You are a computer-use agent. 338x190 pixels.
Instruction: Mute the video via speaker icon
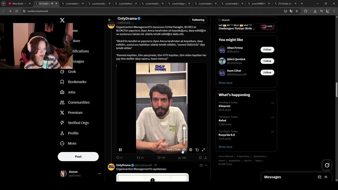184,150
